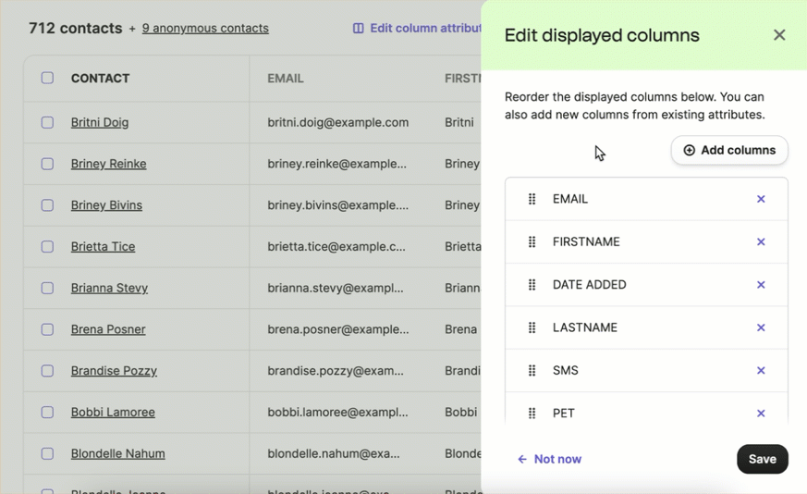Open the 9 anonymous contacts link
The height and width of the screenshot is (494, 807).
(x=205, y=29)
